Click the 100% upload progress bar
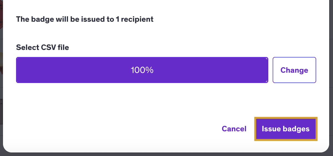Image resolution: width=333 pixels, height=156 pixels. pyautogui.click(x=142, y=70)
